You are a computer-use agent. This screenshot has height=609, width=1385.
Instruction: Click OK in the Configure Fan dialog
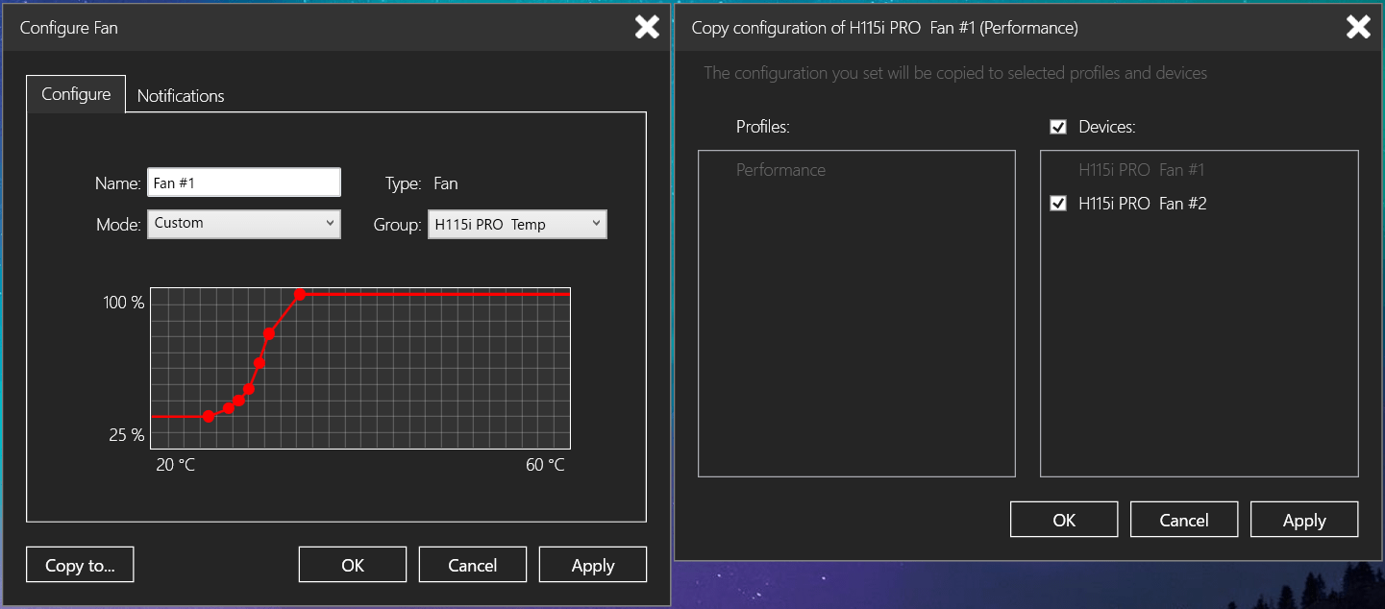tap(353, 565)
